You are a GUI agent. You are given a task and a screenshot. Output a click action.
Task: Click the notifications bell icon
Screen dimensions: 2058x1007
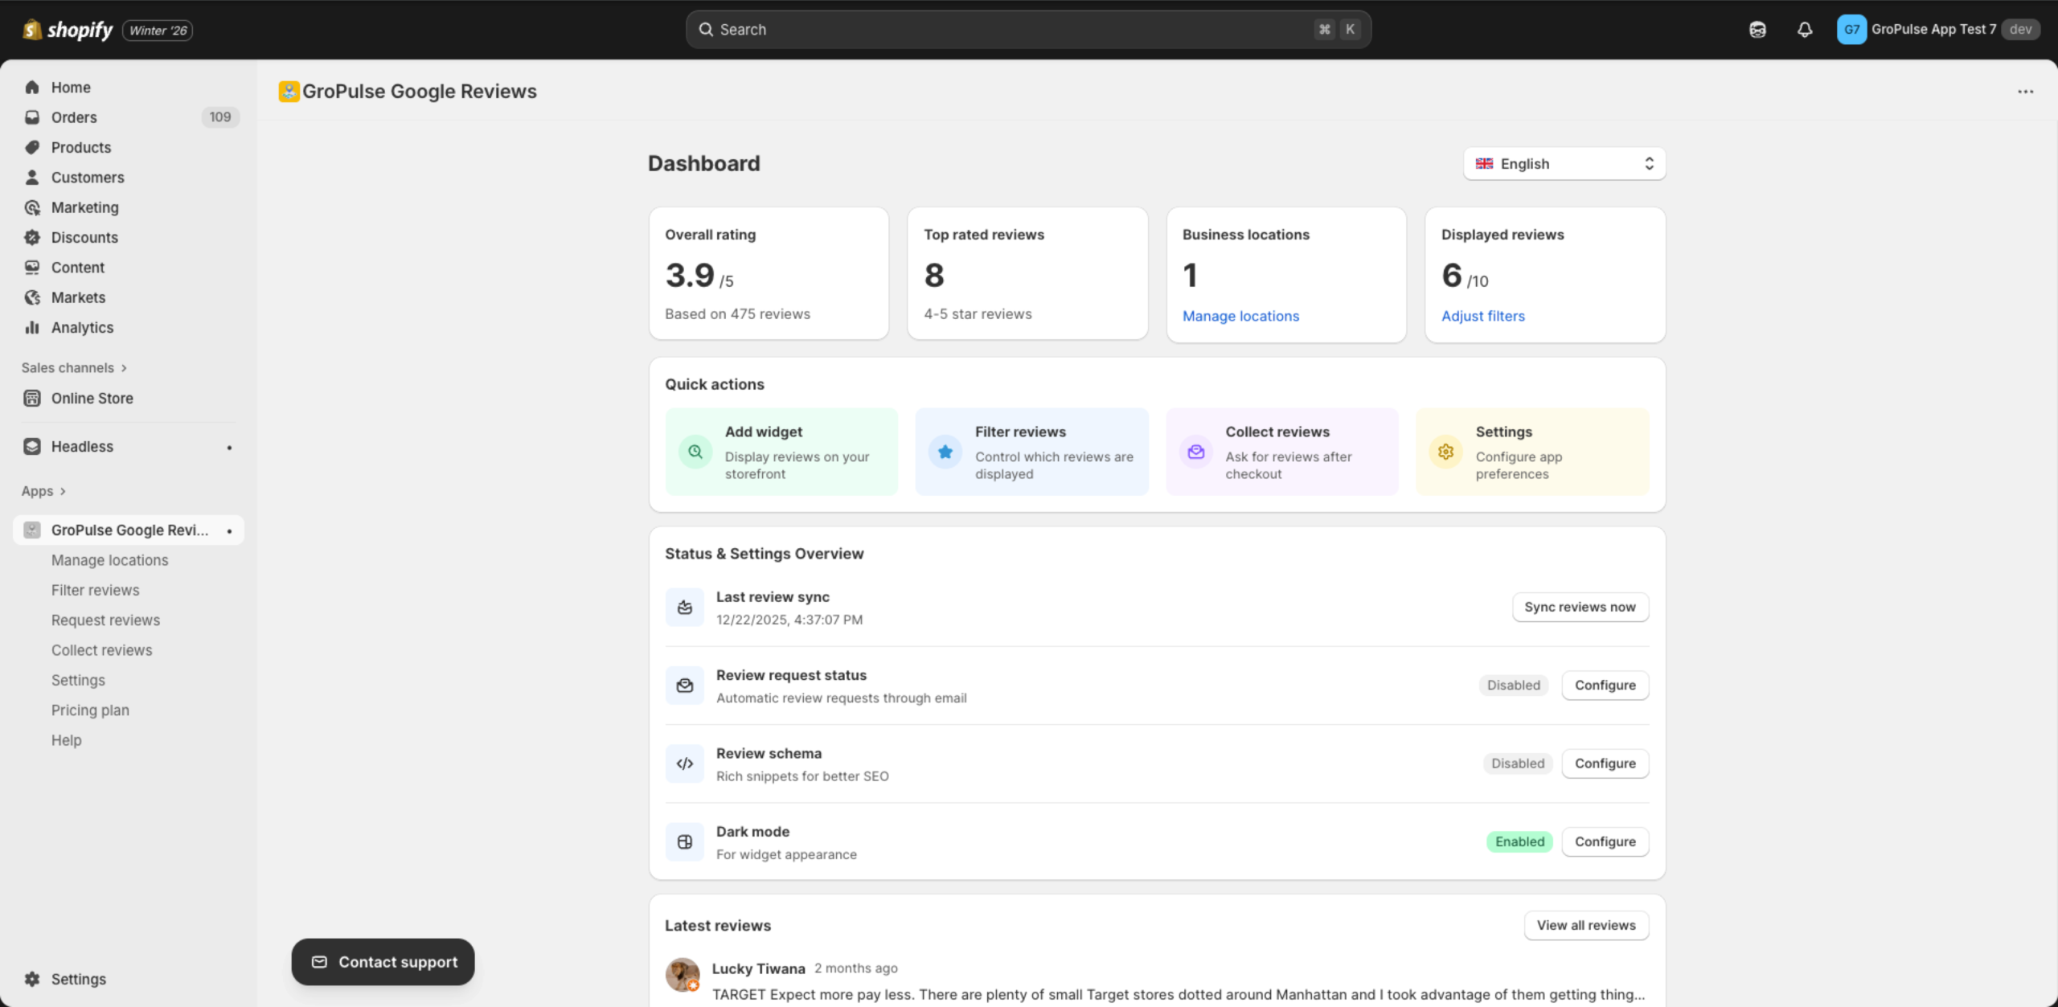pos(1804,29)
